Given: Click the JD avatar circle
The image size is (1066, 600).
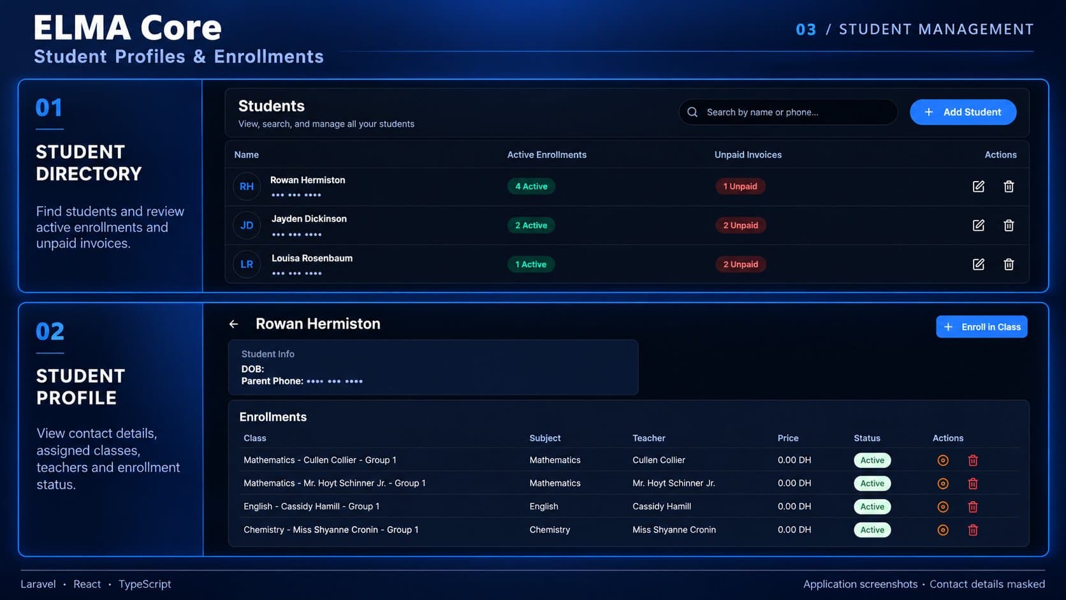Looking at the screenshot, I should [x=247, y=225].
